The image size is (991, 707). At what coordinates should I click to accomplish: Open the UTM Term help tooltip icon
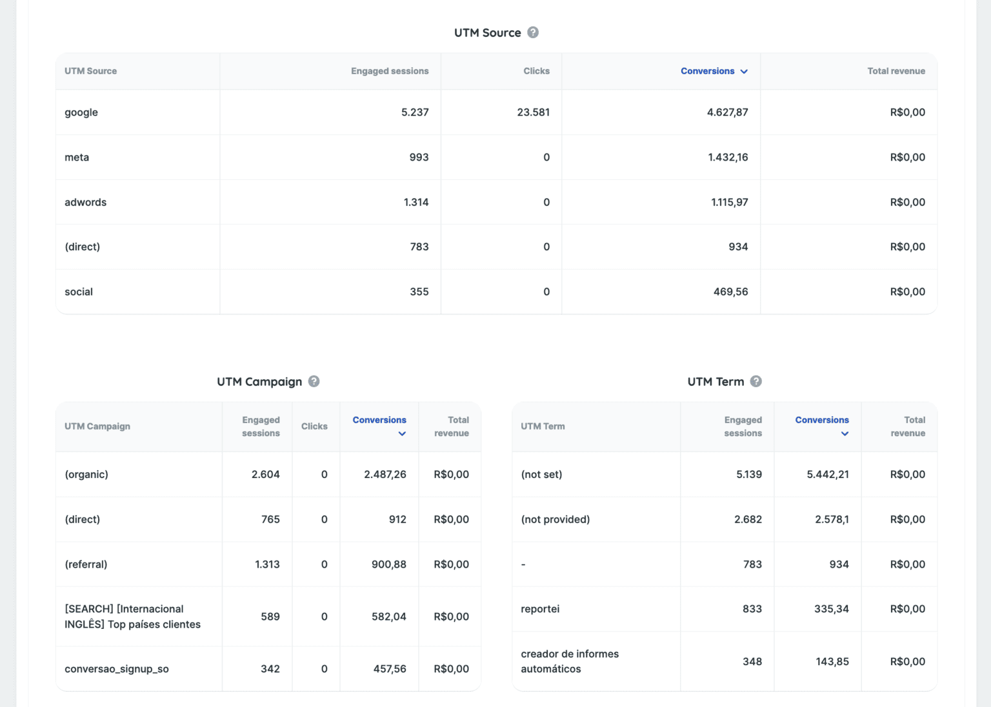(756, 381)
